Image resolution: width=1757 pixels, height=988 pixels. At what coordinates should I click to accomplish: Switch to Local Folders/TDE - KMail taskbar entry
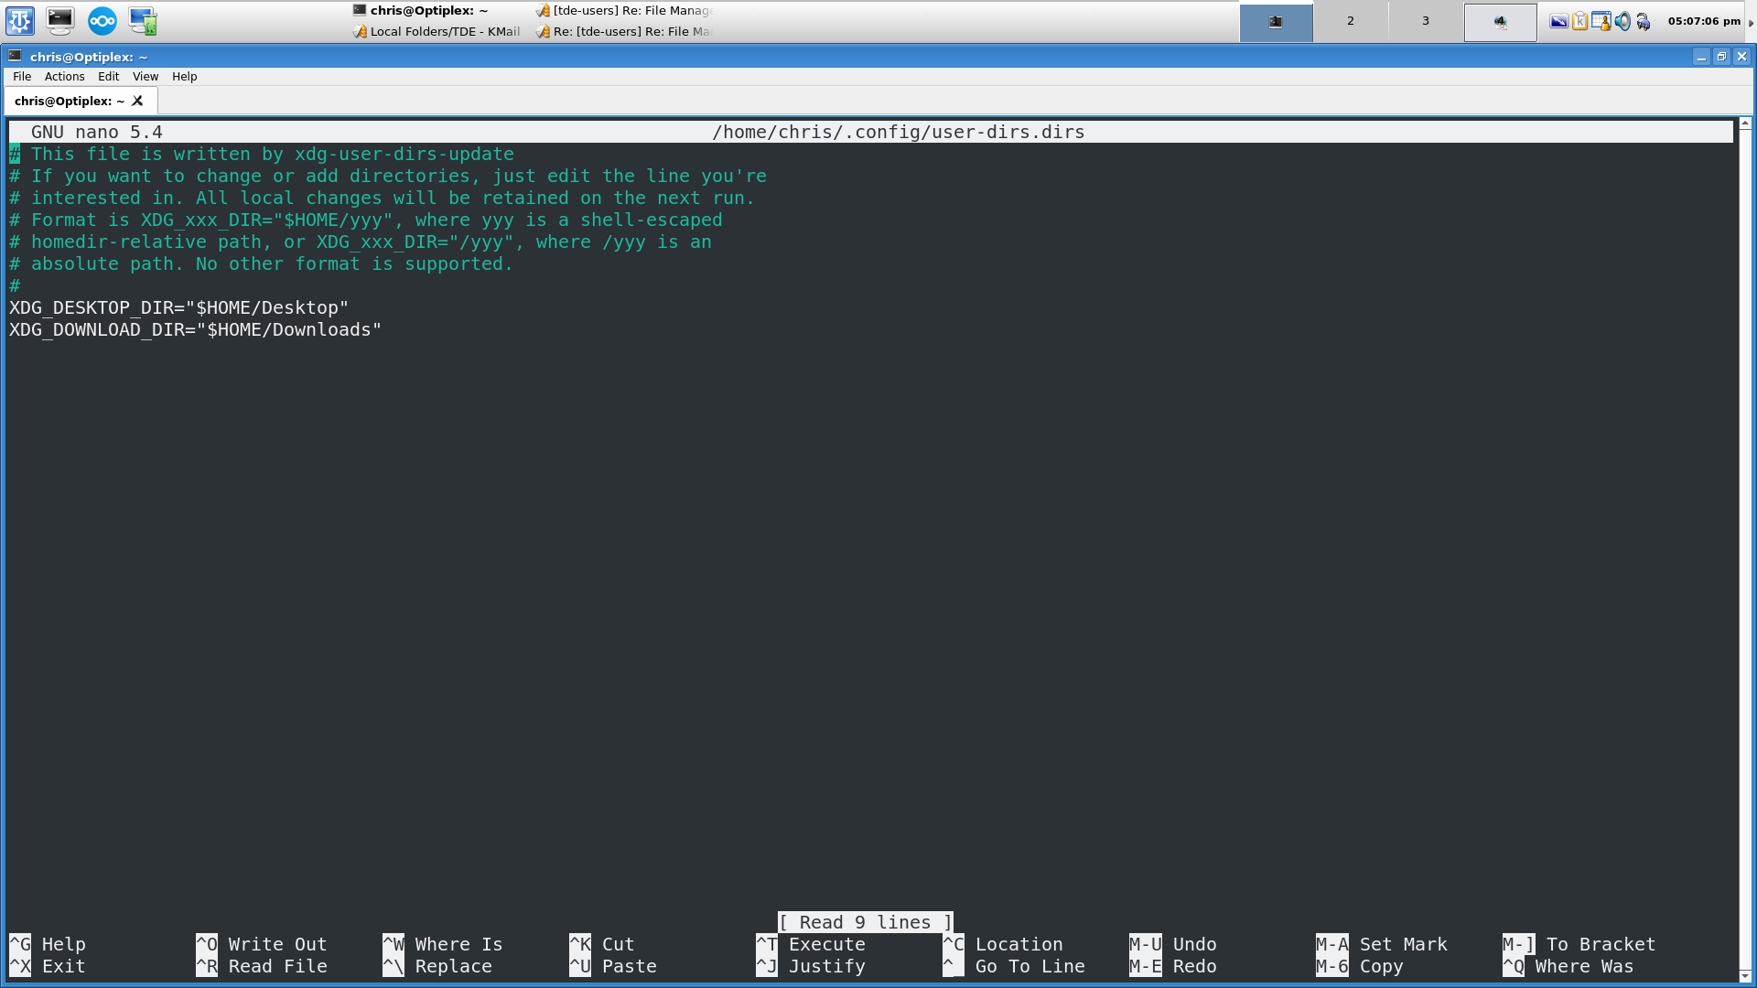[437, 31]
